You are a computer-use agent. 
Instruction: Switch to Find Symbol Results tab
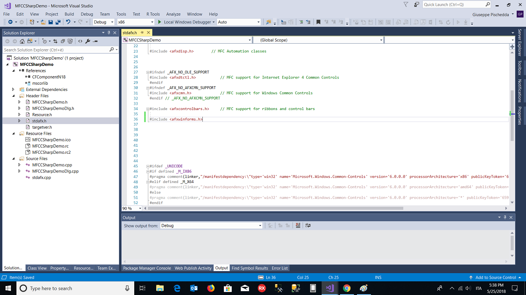point(250,268)
